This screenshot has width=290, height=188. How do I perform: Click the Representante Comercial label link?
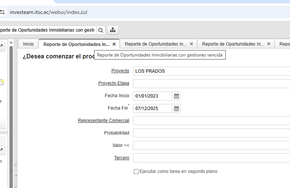(x=103, y=121)
